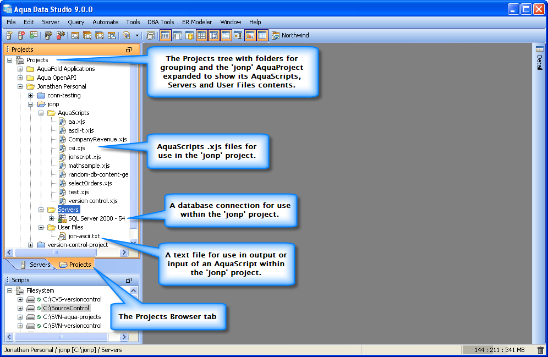Open the Server menu
Screen dimensions: 548x357
point(51,22)
